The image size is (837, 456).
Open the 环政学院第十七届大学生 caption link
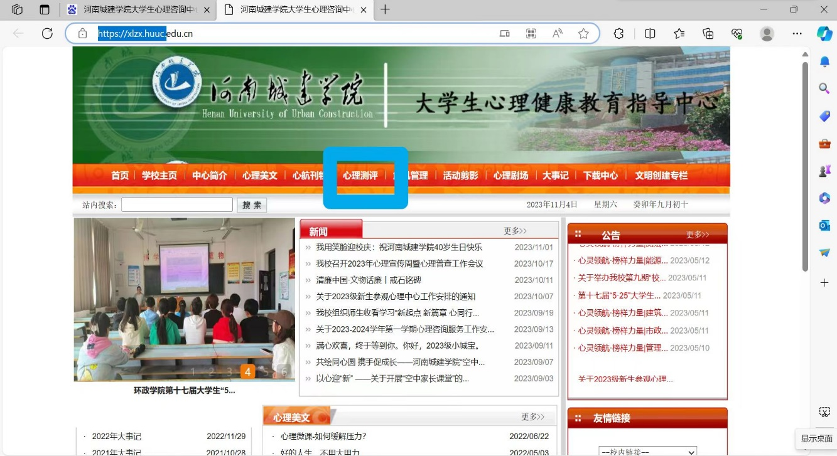[x=185, y=390]
